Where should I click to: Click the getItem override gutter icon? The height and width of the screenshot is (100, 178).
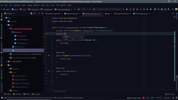point(49,56)
